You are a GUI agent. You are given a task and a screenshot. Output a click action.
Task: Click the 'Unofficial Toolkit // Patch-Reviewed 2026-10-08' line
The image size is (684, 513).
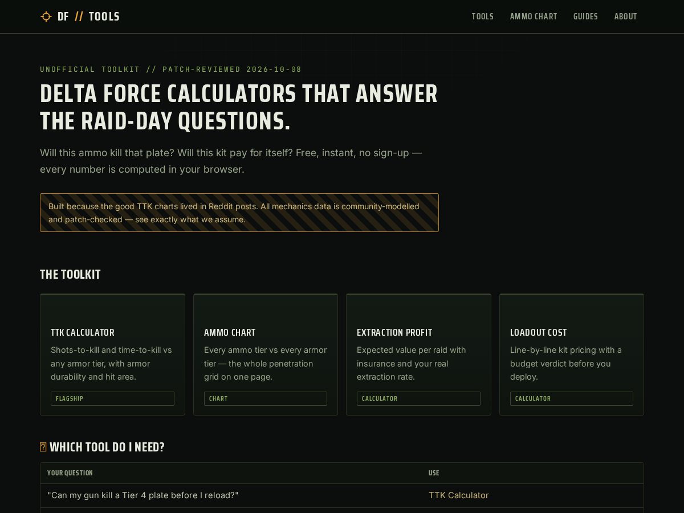(170, 70)
